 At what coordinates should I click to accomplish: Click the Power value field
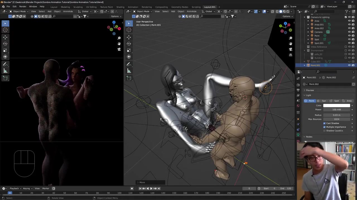click(336, 109)
